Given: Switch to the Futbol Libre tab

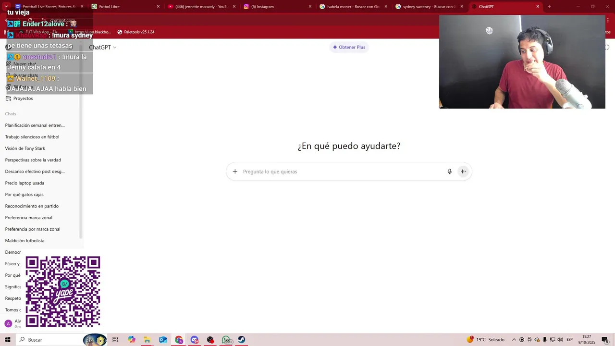Looking at the screenshot, I should pos(125,7).
